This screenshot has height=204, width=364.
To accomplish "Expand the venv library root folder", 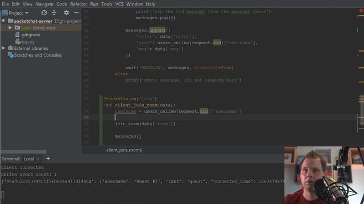I will click(x=10, y=28).
